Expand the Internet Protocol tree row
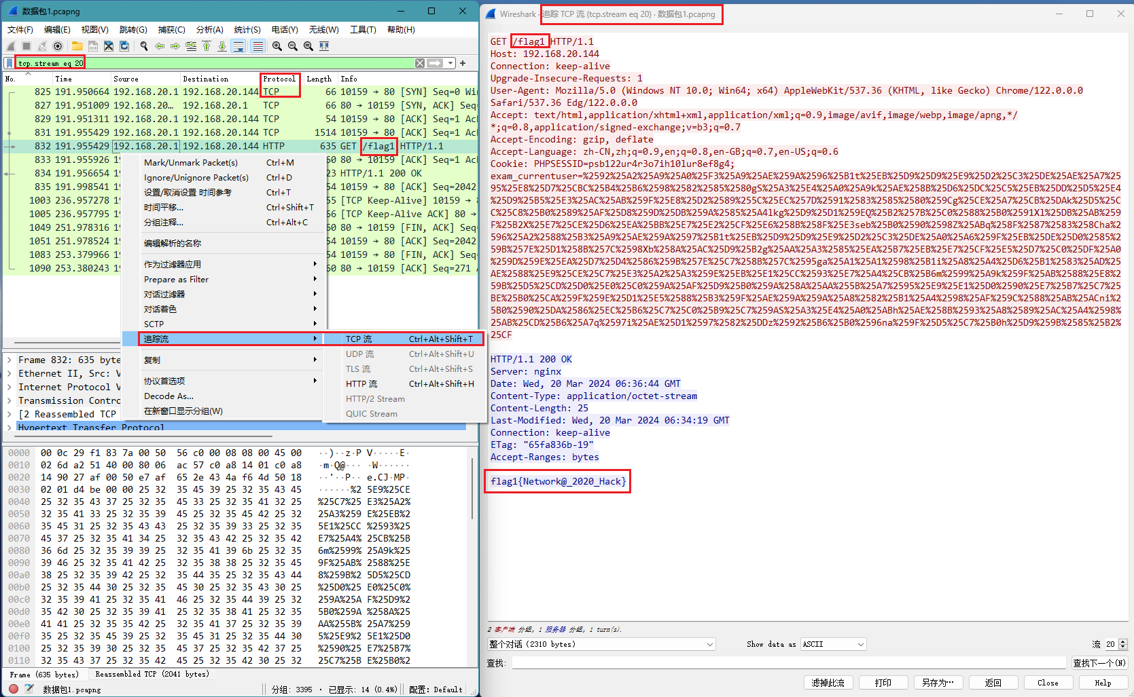 (x=10, y=387)
